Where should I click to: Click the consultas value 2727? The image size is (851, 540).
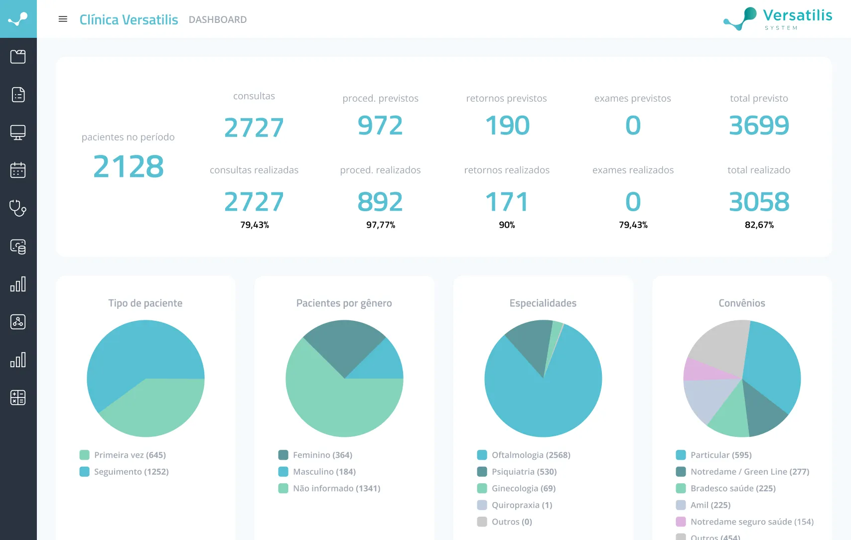point(254,128)
